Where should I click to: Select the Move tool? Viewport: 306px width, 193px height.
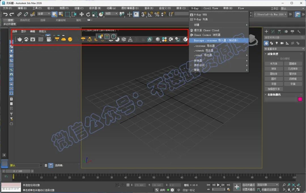pos(82,14)
